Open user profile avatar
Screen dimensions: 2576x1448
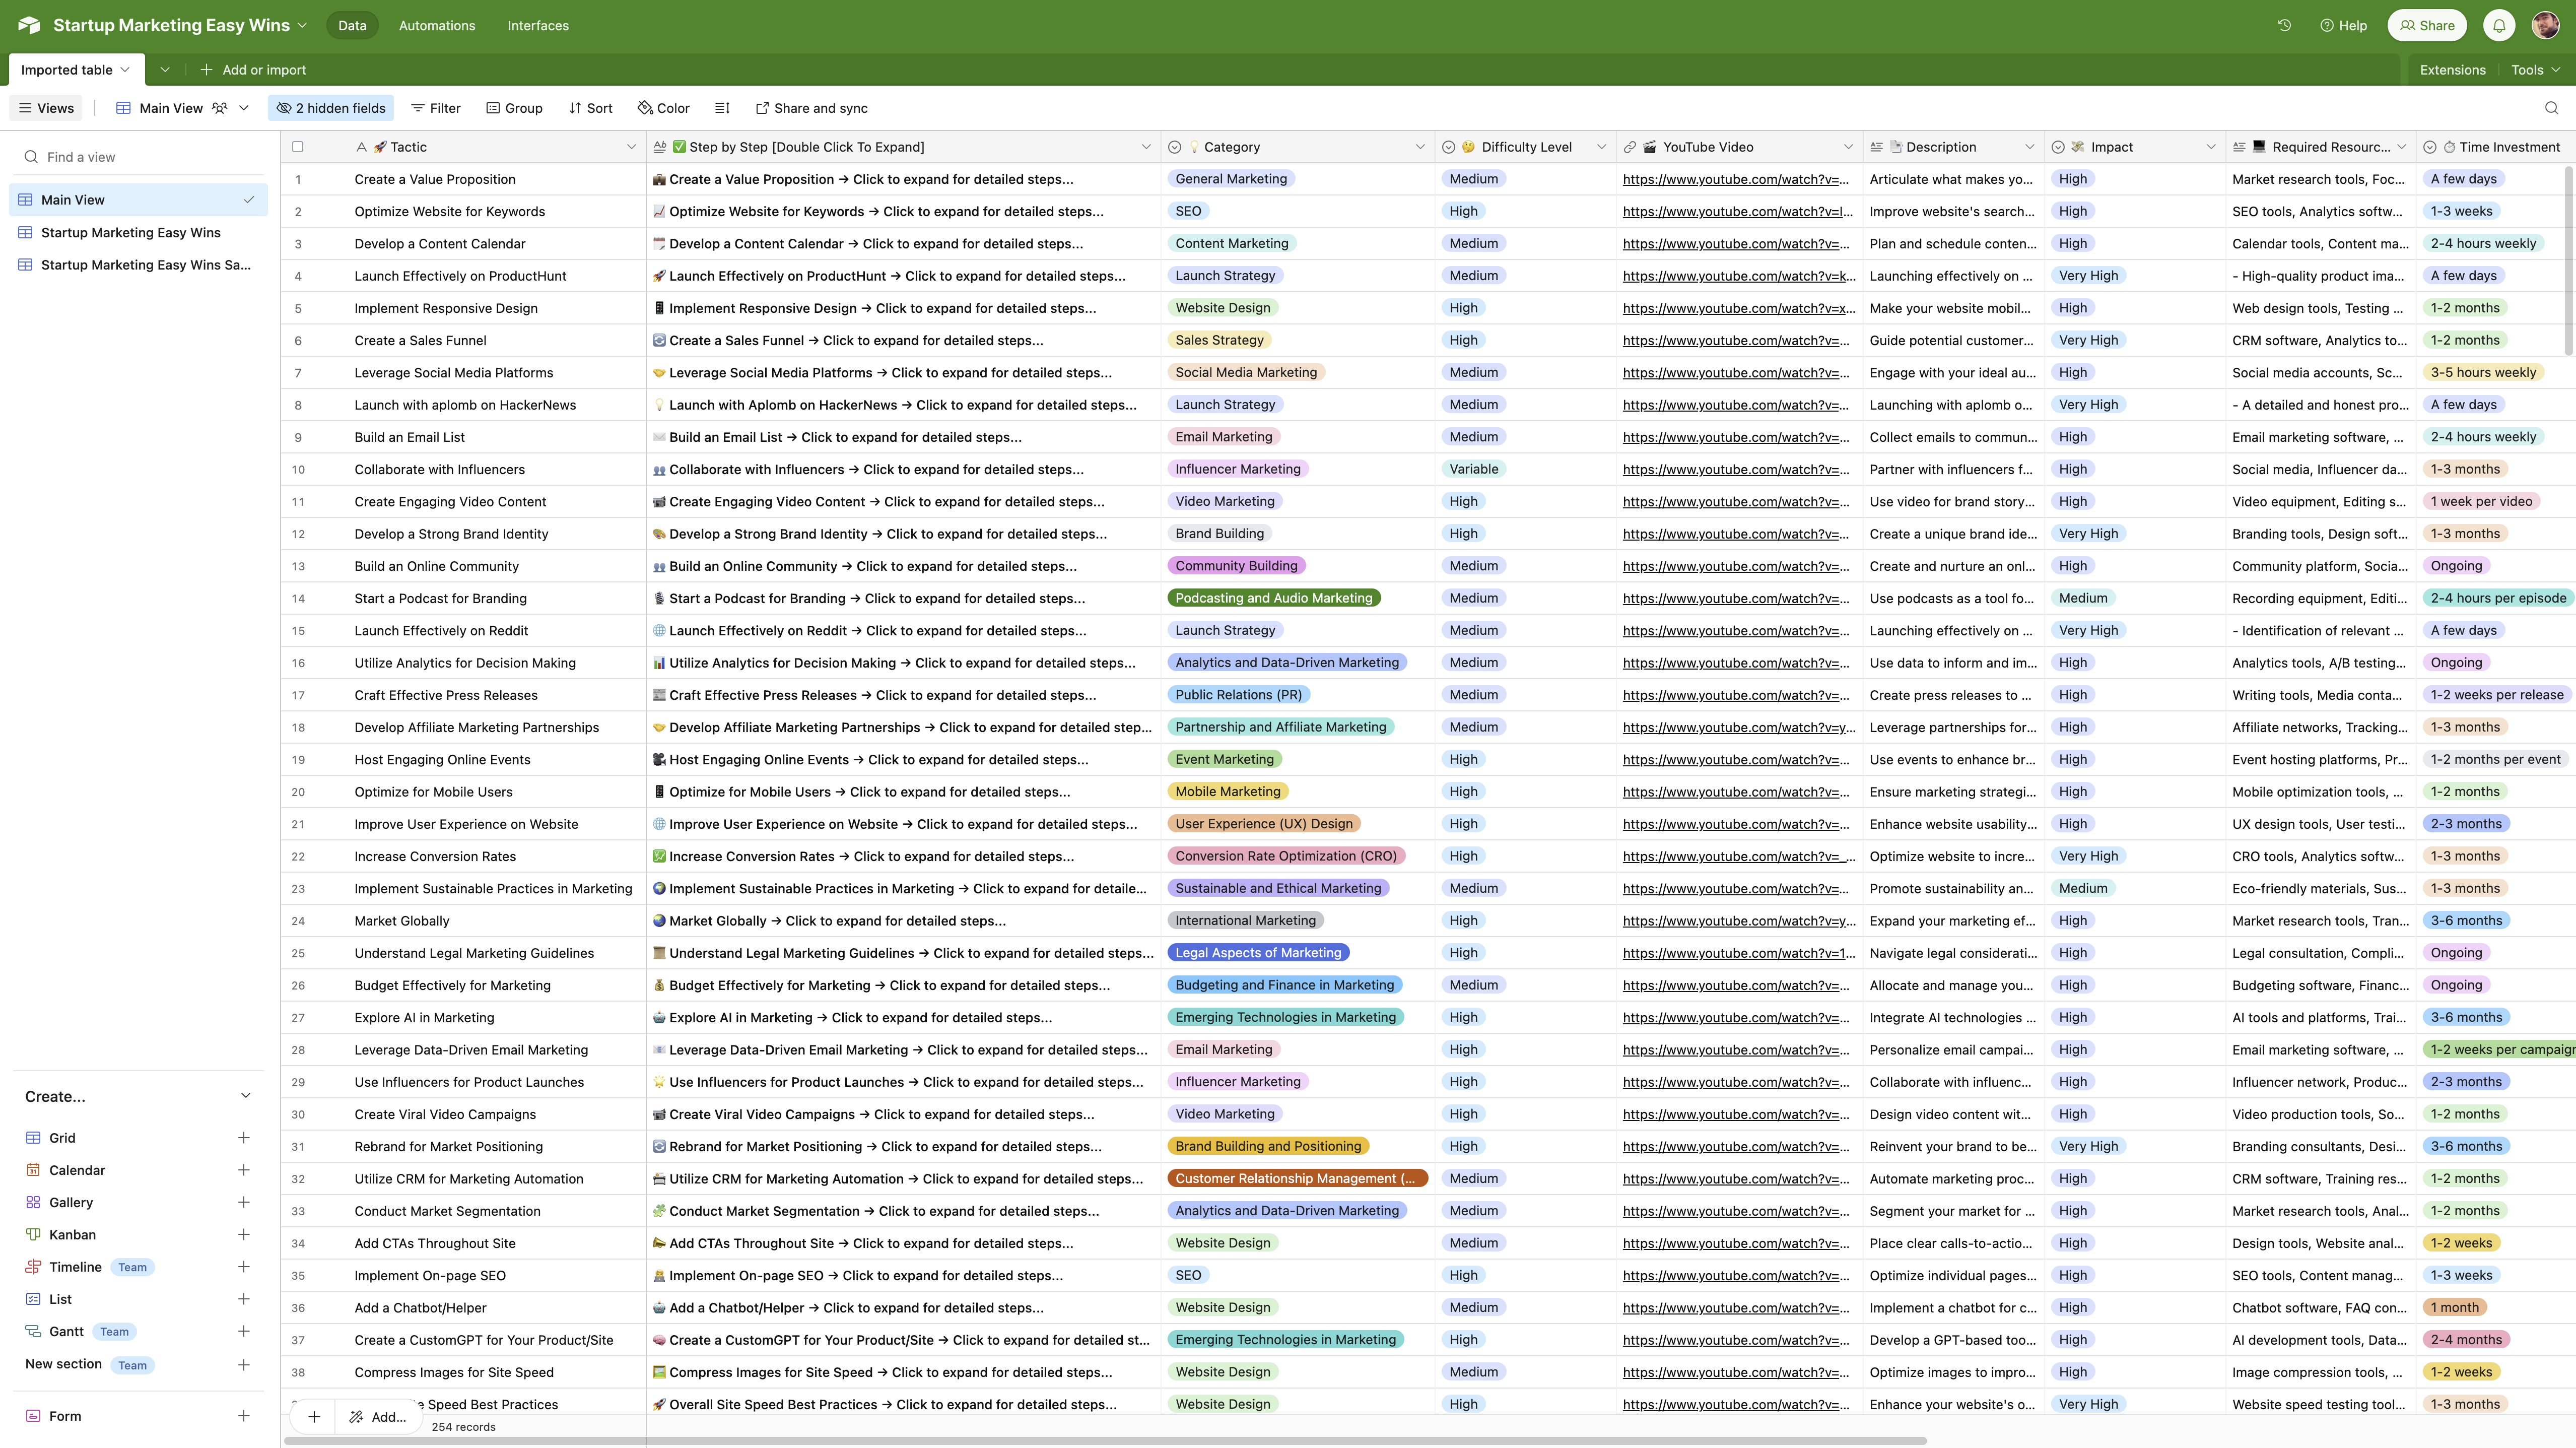tap(2545, 25)
